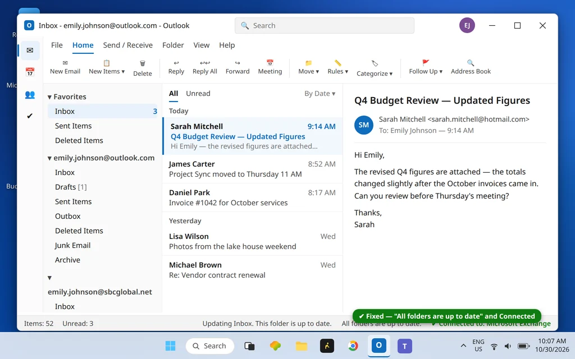Click the Outlook logo in the title bar
Screen dimensions: 575x359
click(29, 25)
